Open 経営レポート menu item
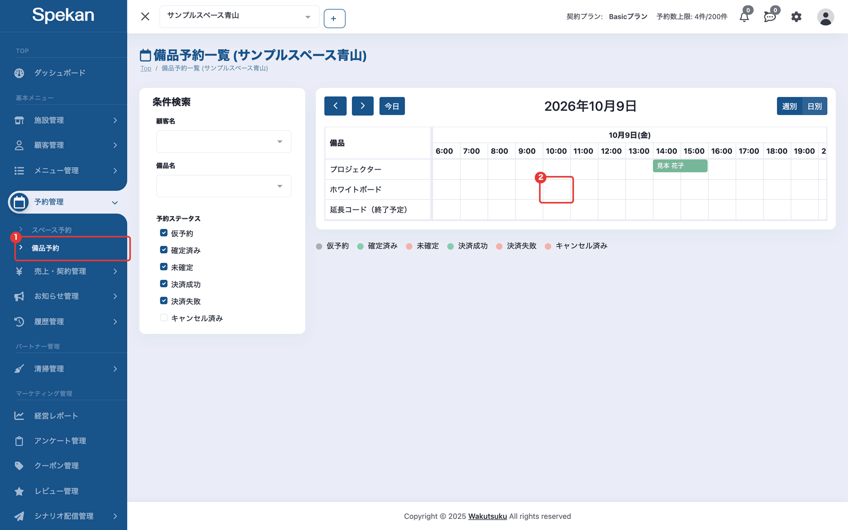The width and height of the screenshot is (848, 530). tap(56, 416)
